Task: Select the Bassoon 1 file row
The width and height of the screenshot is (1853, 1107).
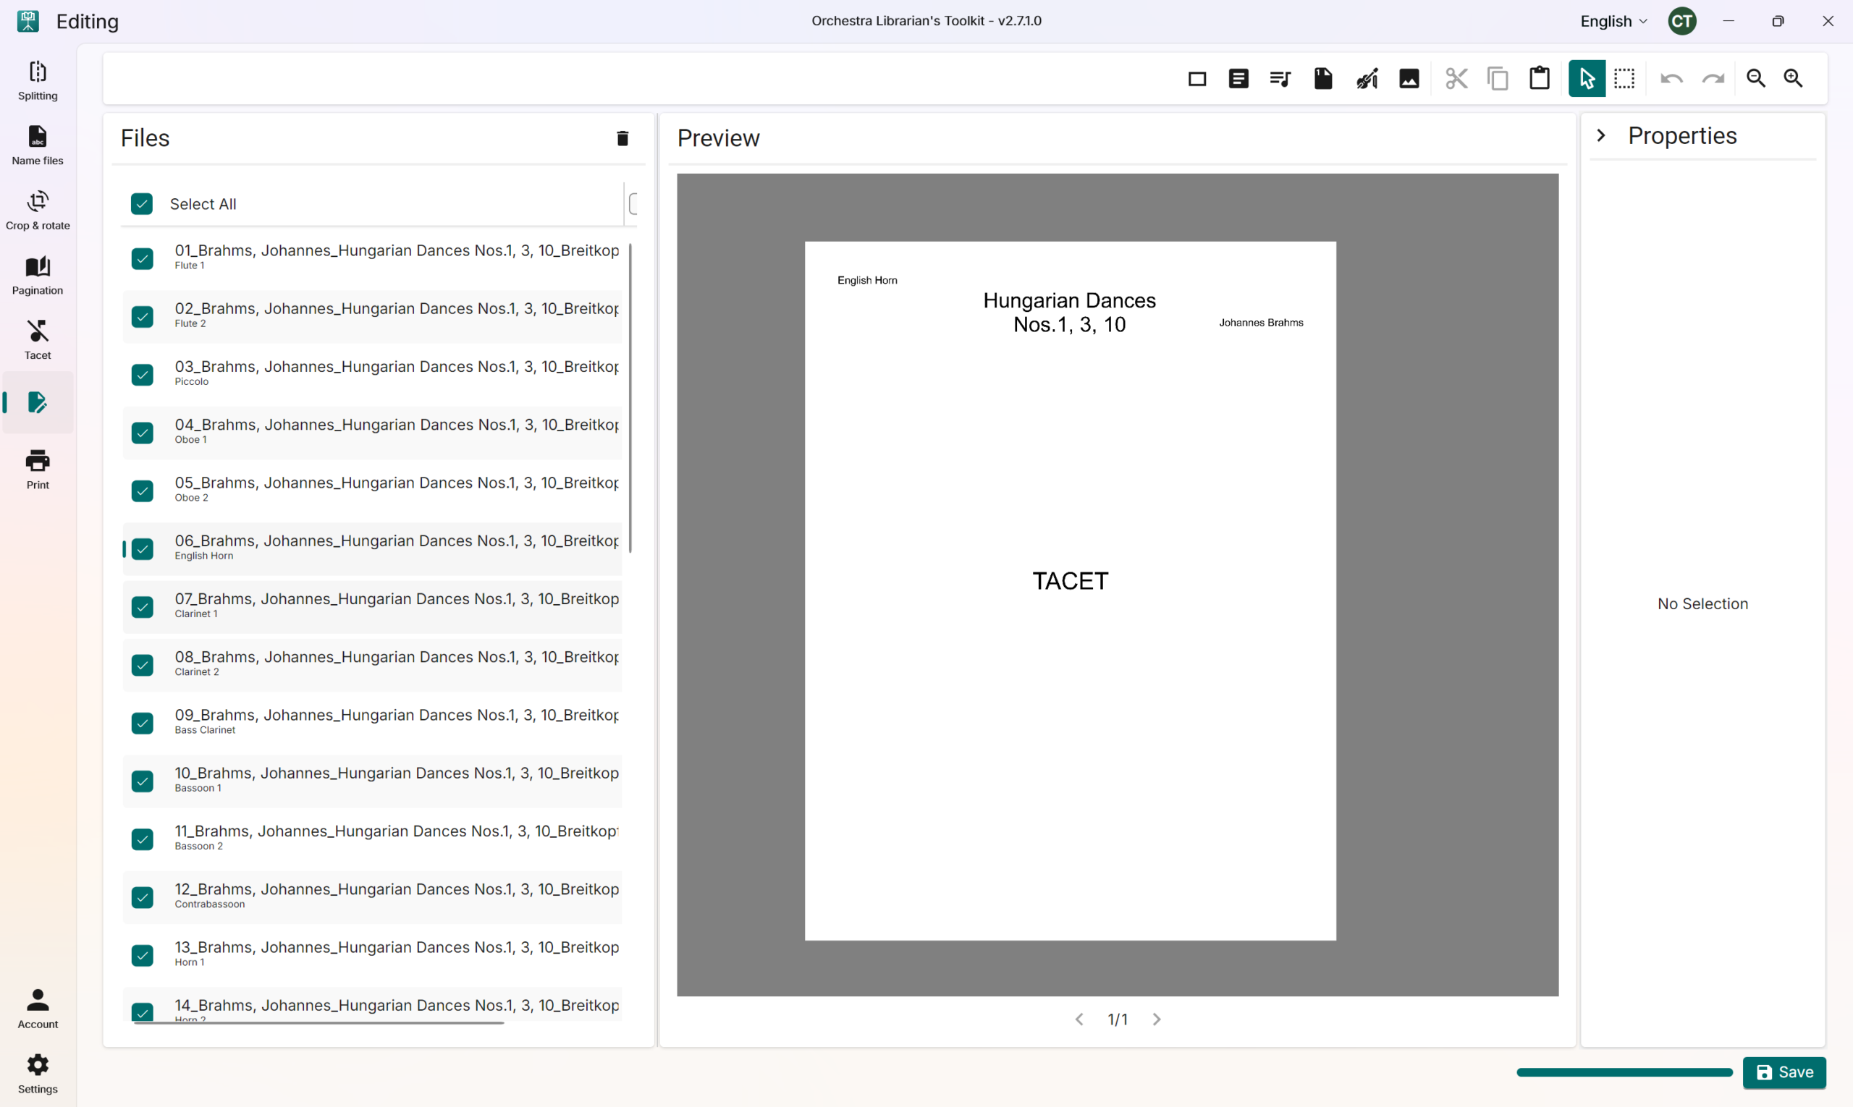Action: tap(371, 780)
